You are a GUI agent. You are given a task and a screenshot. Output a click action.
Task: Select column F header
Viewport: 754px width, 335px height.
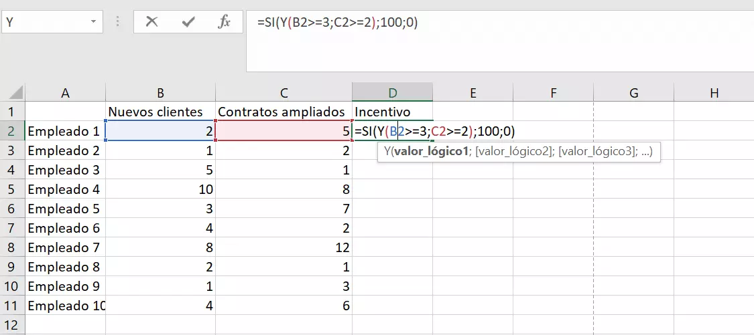(x=553, y=93)
